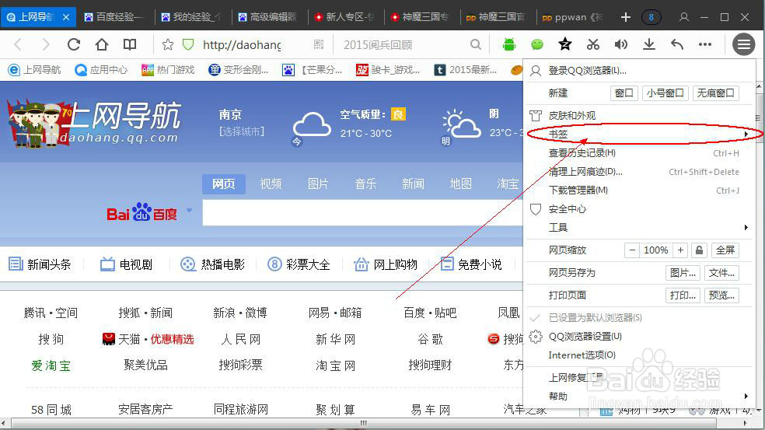Click horizontal scrollbar at page bottom

362,423
